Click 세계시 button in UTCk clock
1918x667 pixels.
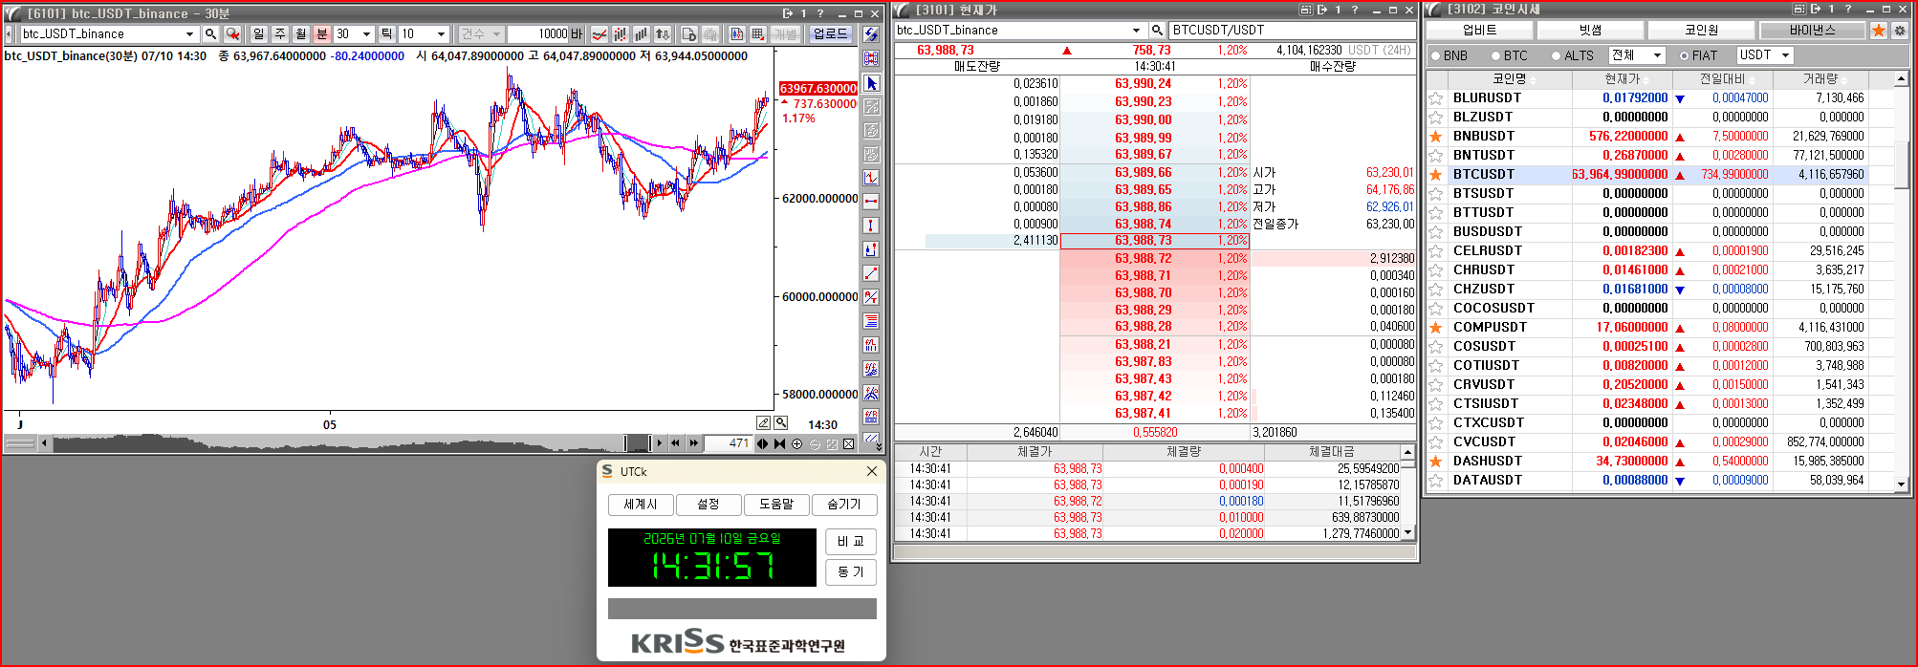[641, 504]
